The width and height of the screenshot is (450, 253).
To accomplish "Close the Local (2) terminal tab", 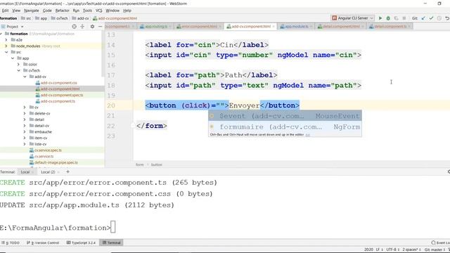I will point(58,172).
